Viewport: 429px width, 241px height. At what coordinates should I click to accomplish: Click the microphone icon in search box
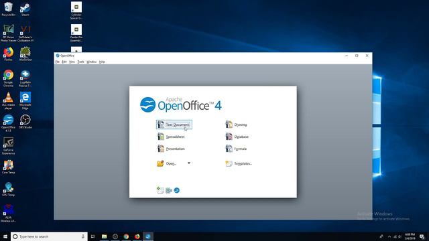click(x=83, y=236)
